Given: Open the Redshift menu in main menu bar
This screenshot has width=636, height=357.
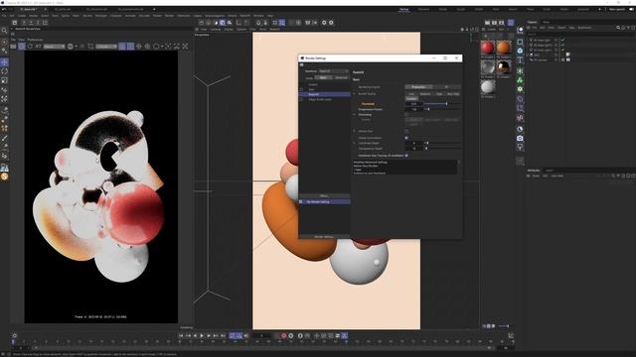Looking at the screenshot, I should pos(245,16).
